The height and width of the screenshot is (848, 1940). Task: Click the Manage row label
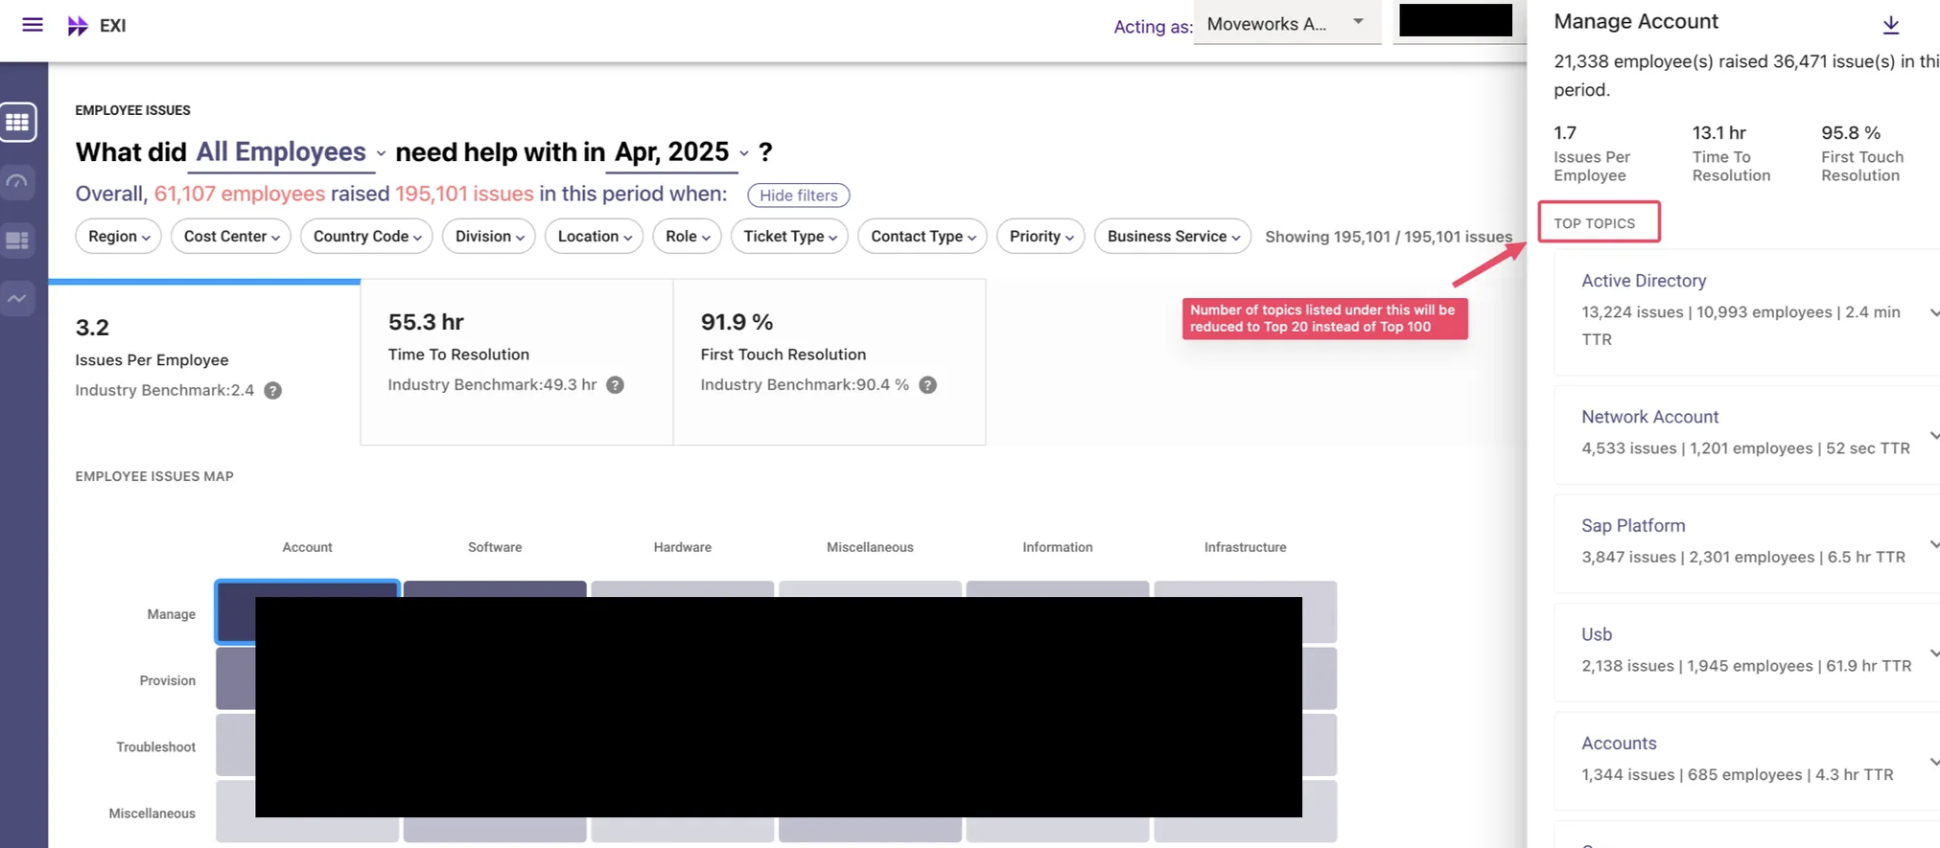(x=172, y=614)
